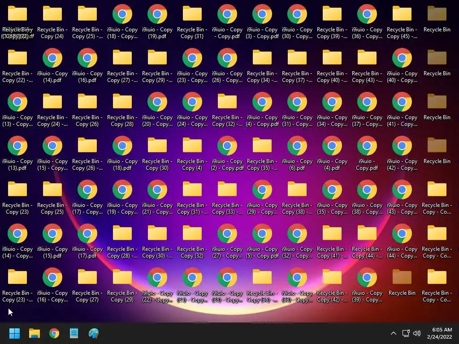Select file i9iuio - Copy (23) - Copy
Screen dimensions: 459x344
click(192, 66)
